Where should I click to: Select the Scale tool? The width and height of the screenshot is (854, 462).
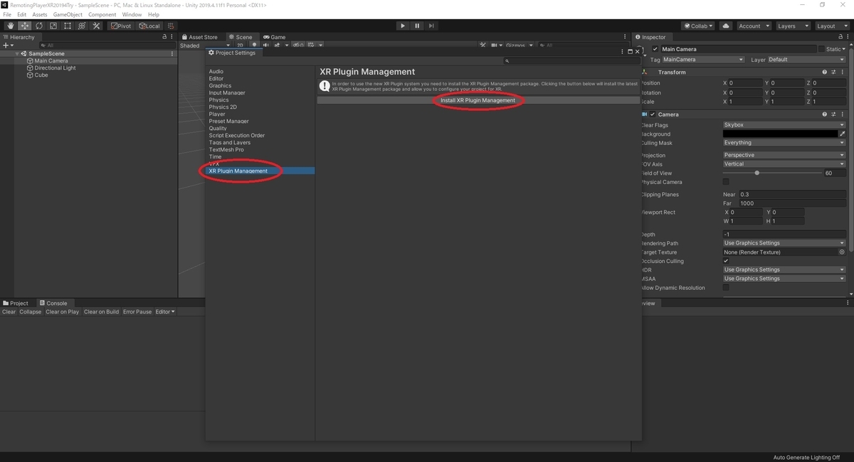point(53,26)
